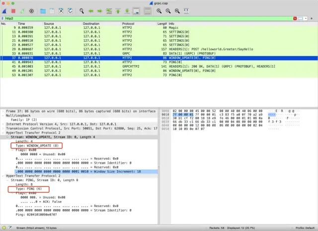The width and height of the screenshot is (318, 231).
Task: Click the http2 display filter field
Action: coord(148,18)
